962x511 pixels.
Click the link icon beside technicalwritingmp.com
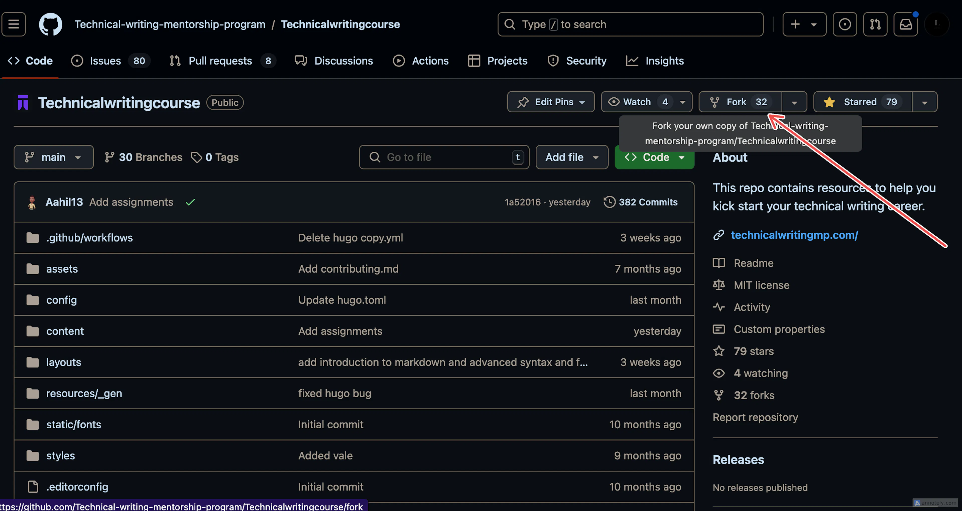[x=718, y=235]
